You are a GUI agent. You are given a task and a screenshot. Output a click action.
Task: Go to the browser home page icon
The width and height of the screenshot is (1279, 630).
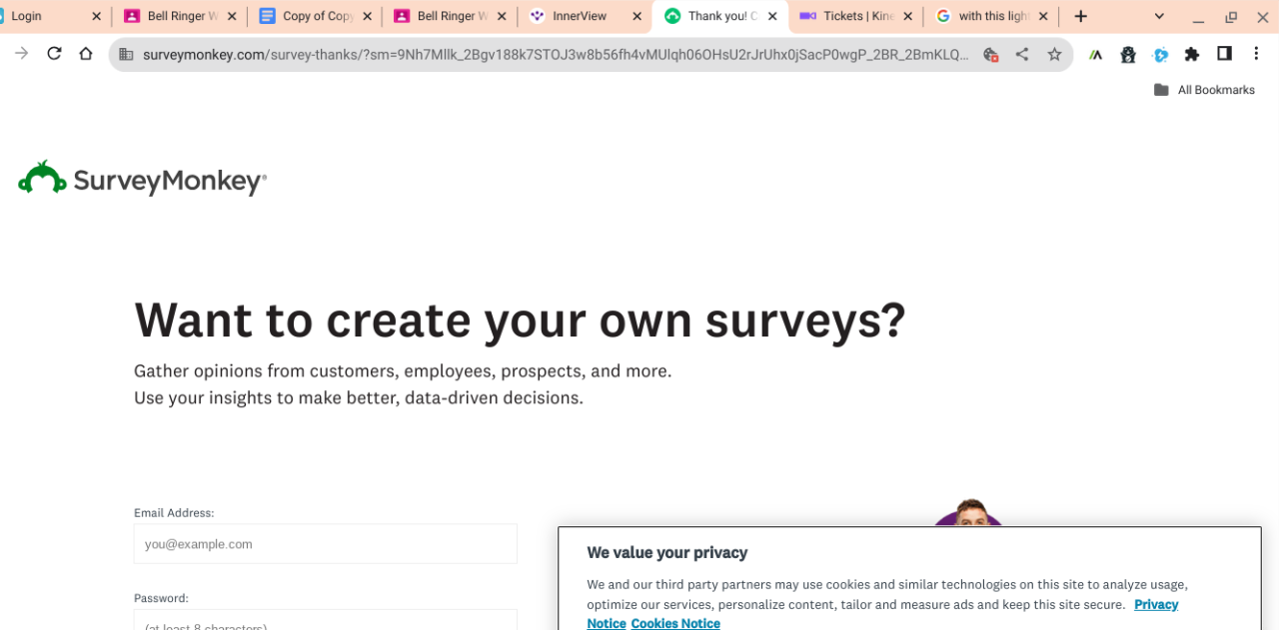86,54
